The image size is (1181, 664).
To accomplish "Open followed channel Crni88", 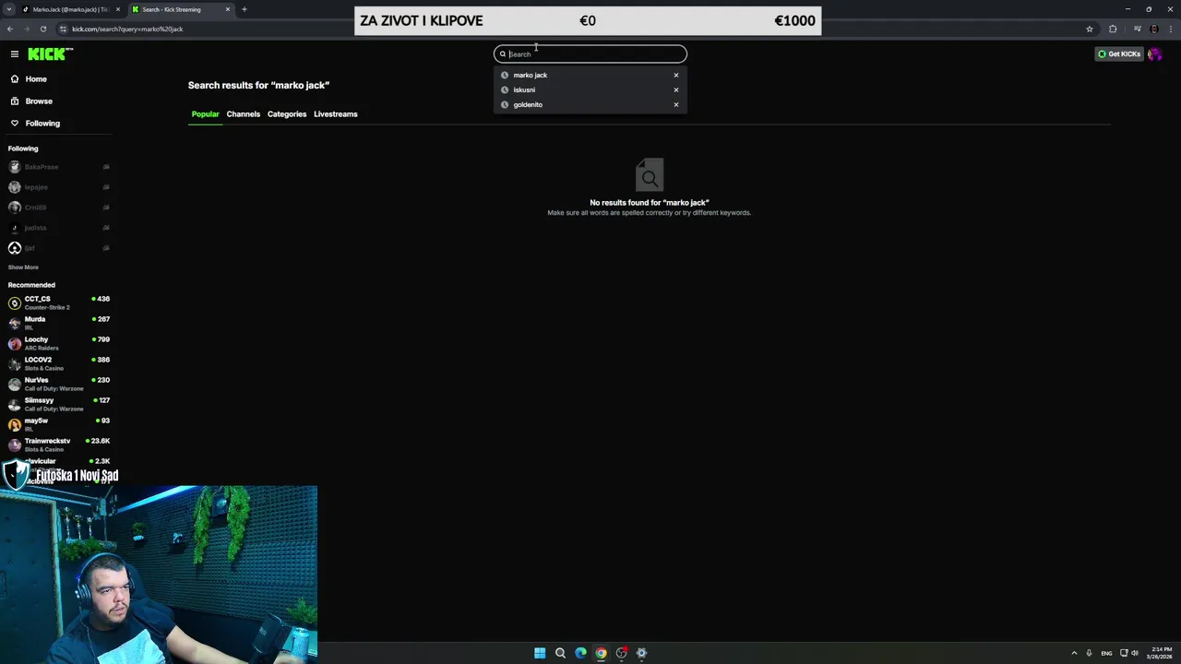I will pos(59,207).
